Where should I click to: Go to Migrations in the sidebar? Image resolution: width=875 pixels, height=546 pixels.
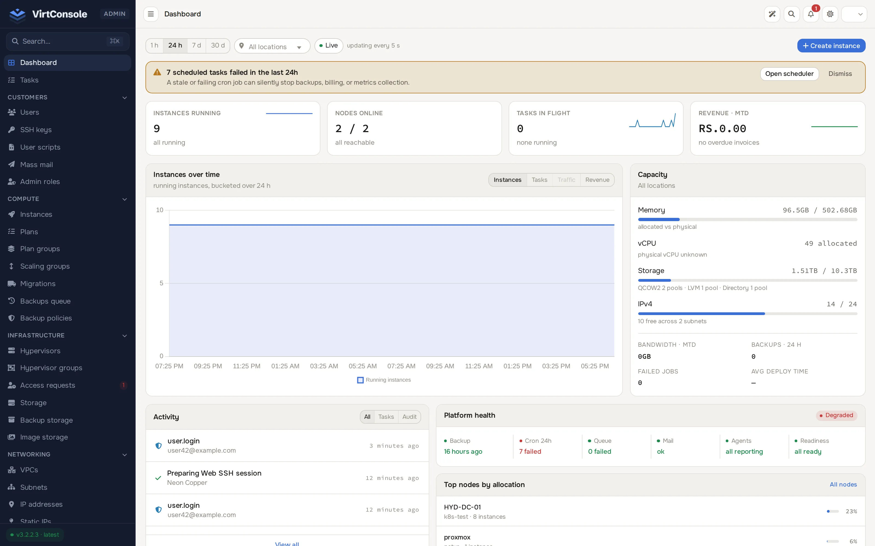pos(68,283)
